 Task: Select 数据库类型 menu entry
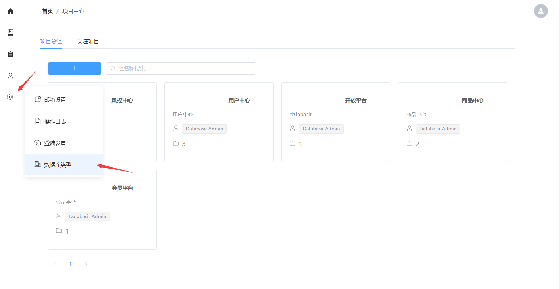click(58, 164)
